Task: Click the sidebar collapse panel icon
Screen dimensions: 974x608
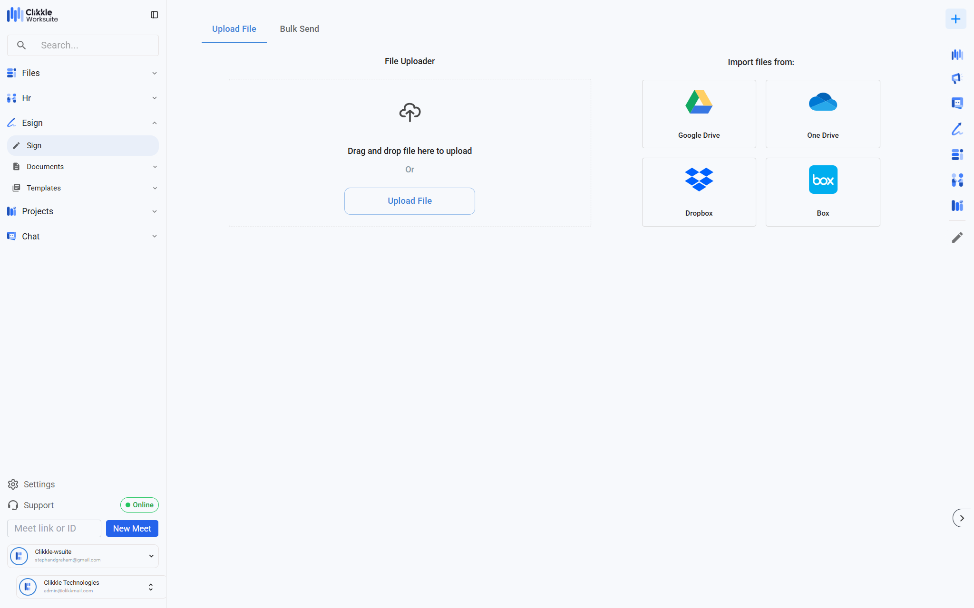Action: (x=154, y=15)
